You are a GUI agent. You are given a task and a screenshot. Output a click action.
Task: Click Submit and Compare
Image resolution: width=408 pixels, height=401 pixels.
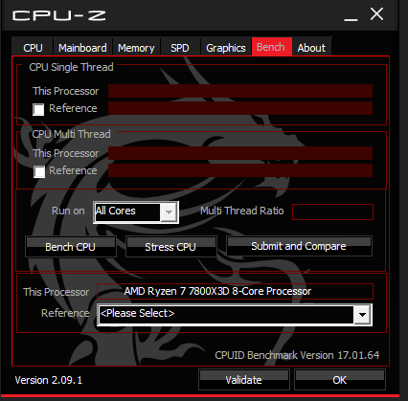coord(299,246)
